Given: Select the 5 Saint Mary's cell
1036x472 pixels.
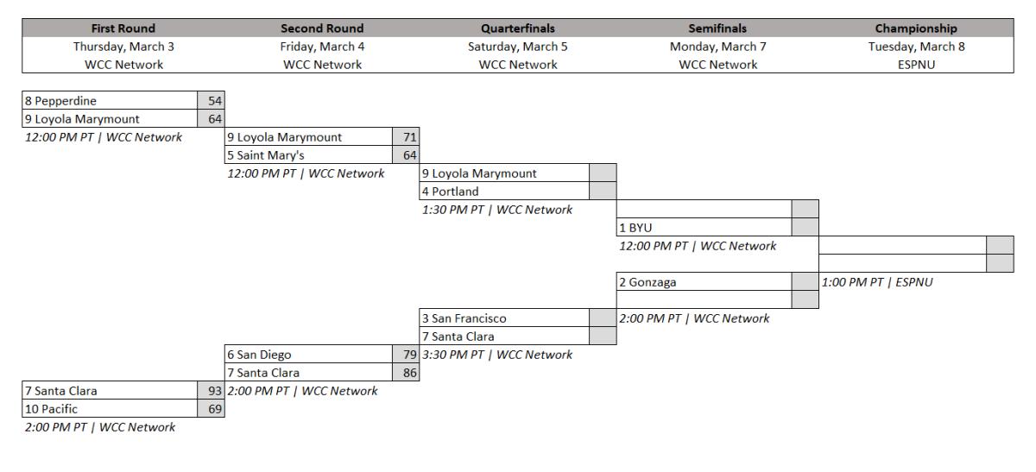Looking at the screenshot, I should (308, 155).
